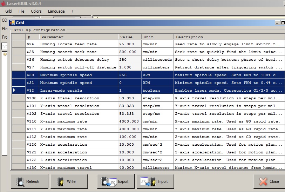This screenshot has width=285, height=192.
Task: Select value 53.333 of X-axis travel resolution
Action: pyautogui.click(x=130, y=98)
